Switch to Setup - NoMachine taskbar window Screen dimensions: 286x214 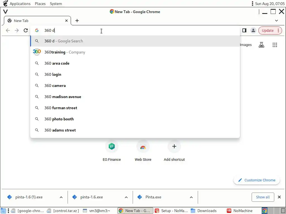(x=171, y=211)
